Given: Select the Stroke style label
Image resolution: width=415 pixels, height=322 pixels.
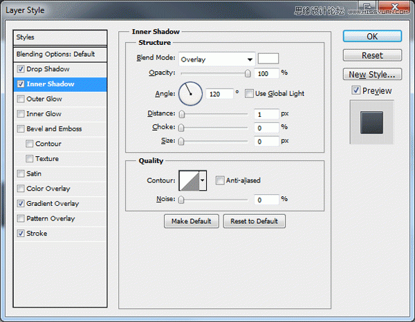Looking at the screenshot, I should click(x=37, y=234).
